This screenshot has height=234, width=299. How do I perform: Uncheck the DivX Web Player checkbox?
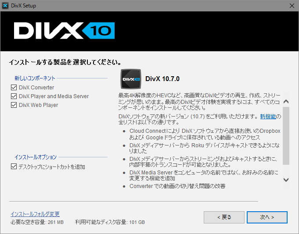point(14,105)
